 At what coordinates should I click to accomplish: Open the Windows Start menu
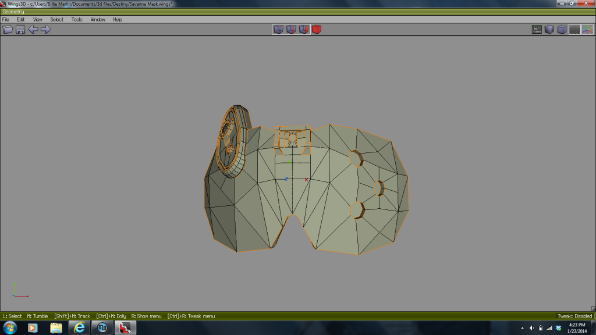coord(10,328)
